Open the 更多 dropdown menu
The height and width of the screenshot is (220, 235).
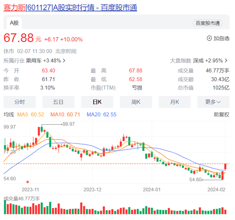tap(213, 102)
